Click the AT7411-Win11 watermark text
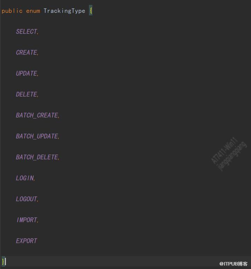The image size is (251, 269). 224,151
